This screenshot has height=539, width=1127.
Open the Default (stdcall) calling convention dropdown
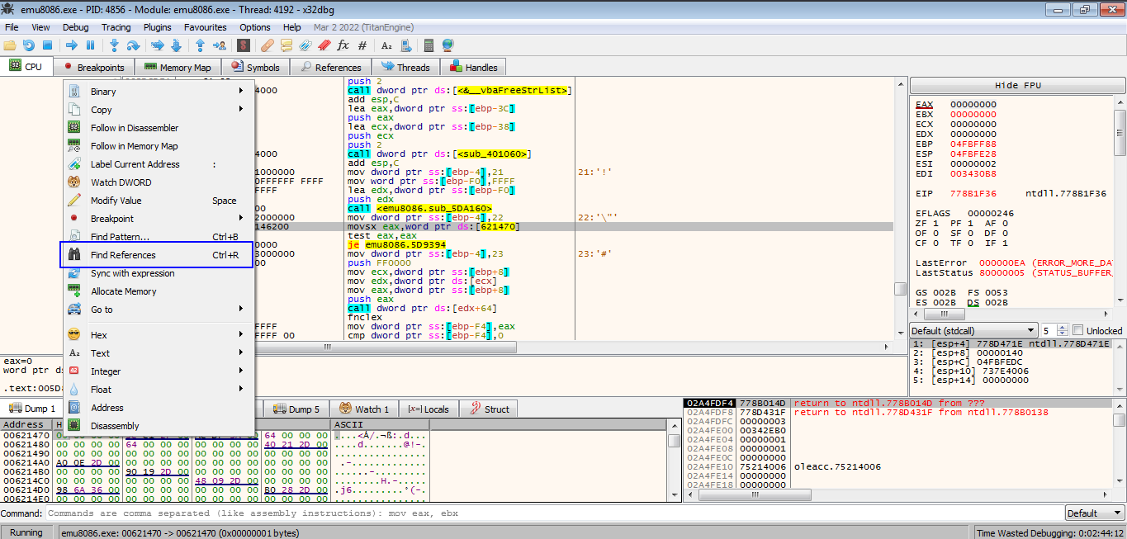coord(973,330)
